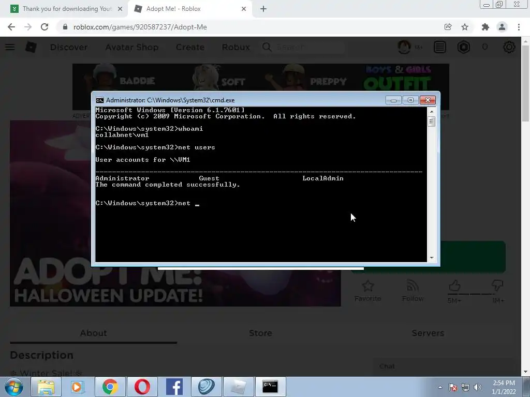Click the Roblox search field
The height and width of the screenshot is (397, 530).
[302, 47]
